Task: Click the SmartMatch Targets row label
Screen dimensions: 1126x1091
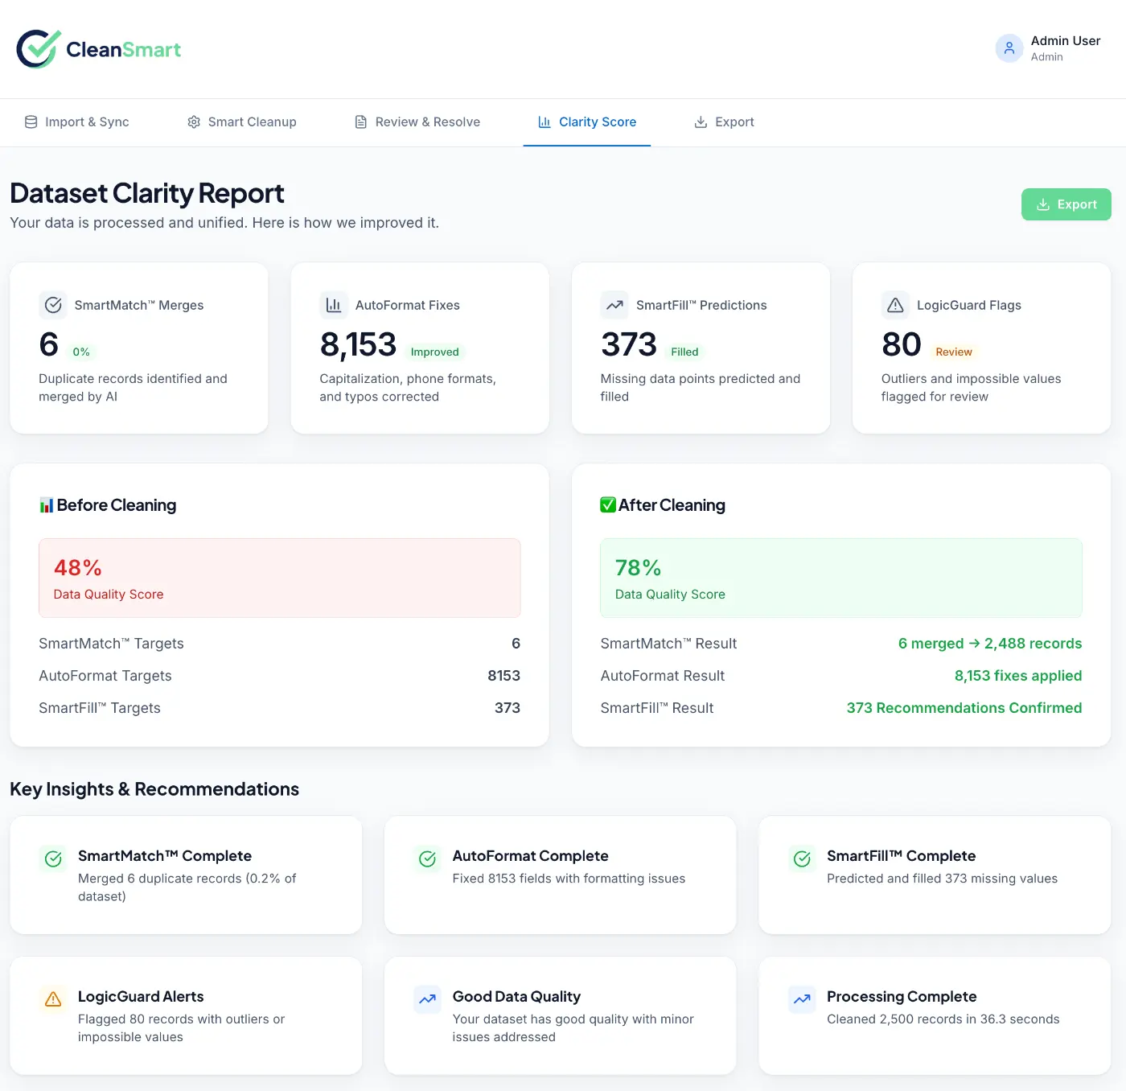Action: click(x=111, y=644)
